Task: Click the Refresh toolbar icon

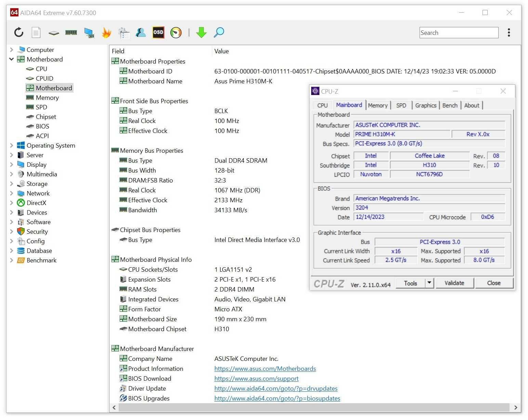Action: click(19, 32)
